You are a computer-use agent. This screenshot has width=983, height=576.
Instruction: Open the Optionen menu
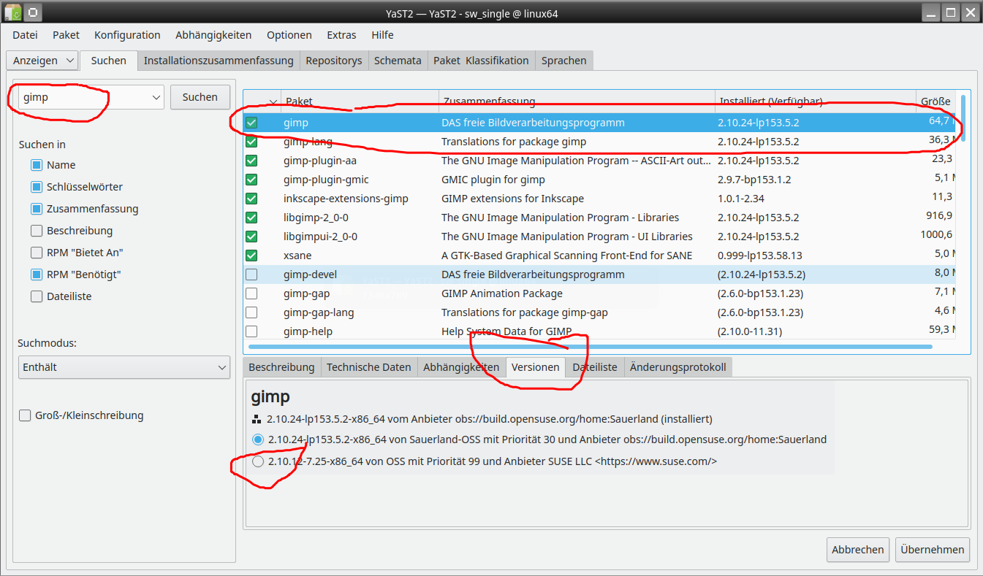(x=289, y=35)
